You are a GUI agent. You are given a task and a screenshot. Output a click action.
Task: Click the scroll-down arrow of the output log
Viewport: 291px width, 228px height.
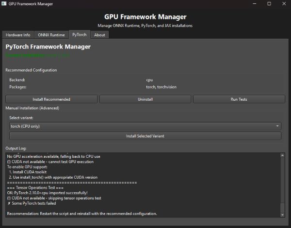point(283,215)
